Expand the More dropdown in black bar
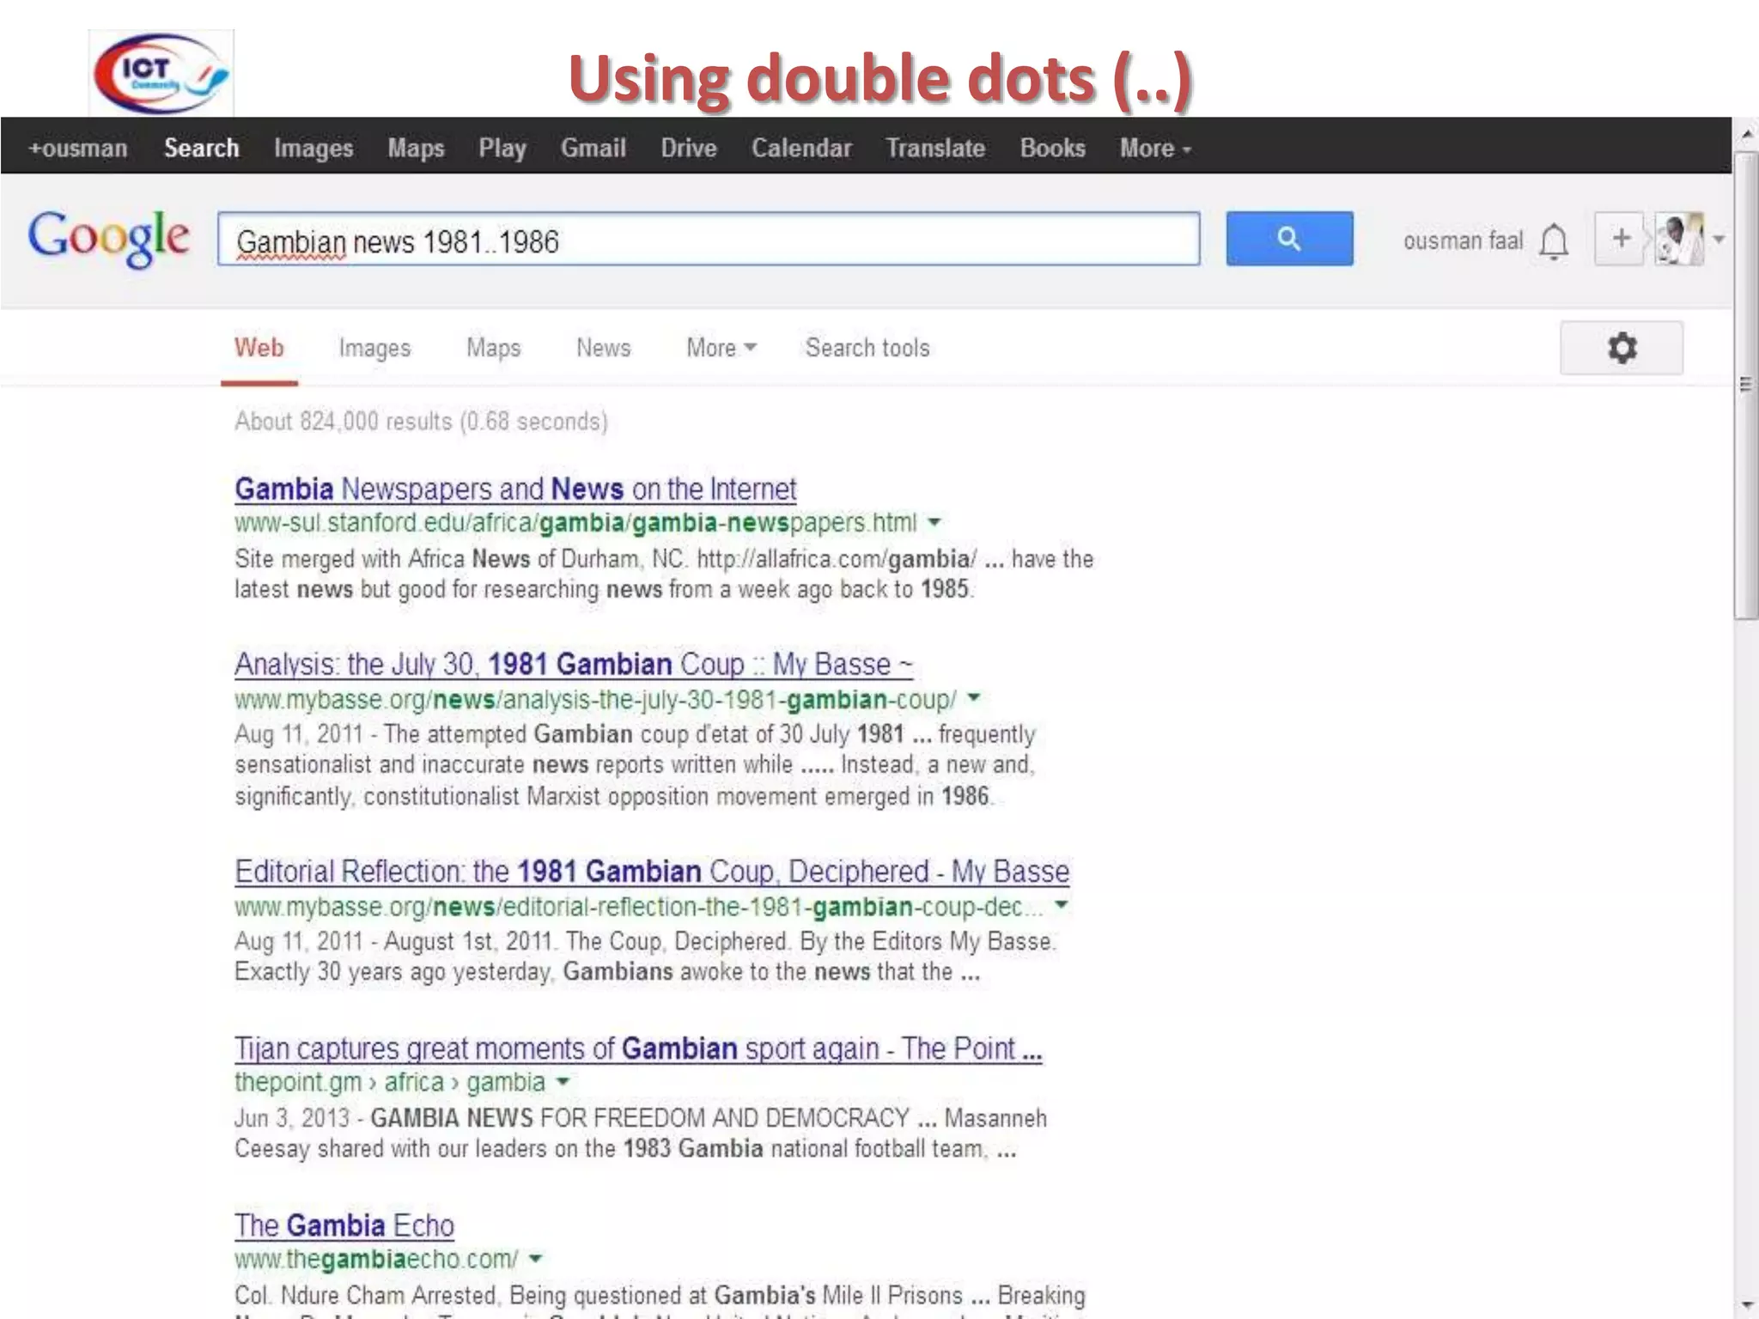This screenshot has height=1319, width=1759. pyautogui.click(x=1154, y=148)
